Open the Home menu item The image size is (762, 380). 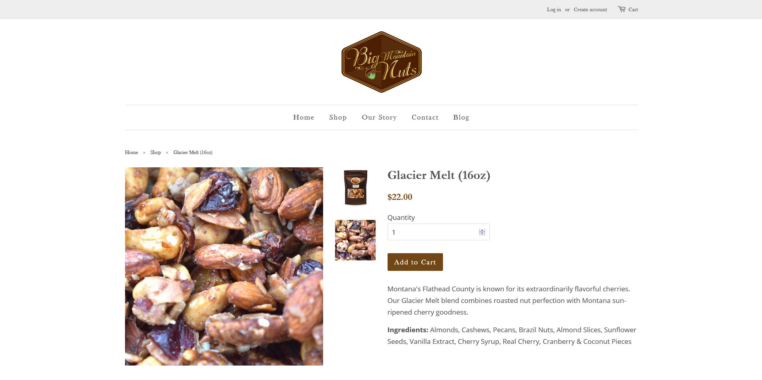click(x=304, y=117)
